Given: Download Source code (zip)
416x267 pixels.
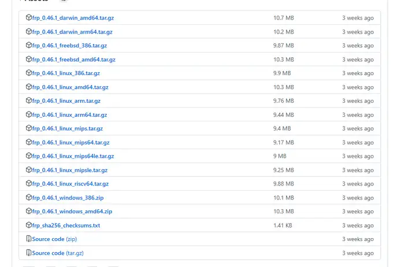Looking at the screenshot, I should [x=54, y=239].
